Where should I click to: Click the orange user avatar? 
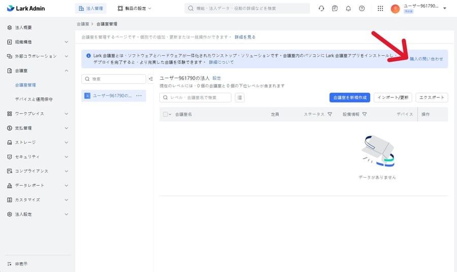[395, 9]
